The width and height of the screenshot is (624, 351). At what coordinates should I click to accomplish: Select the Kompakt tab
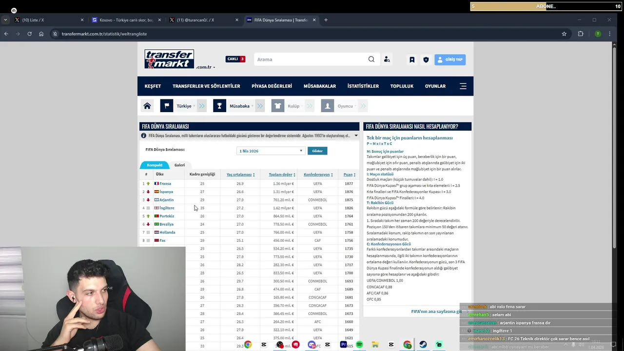click(155, 165)
